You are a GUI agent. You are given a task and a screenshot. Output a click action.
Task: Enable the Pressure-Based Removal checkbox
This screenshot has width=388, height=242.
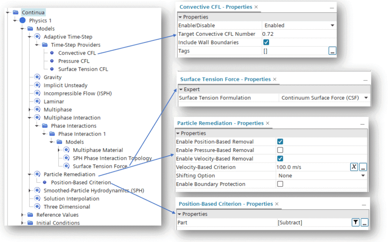click(280, 150)
